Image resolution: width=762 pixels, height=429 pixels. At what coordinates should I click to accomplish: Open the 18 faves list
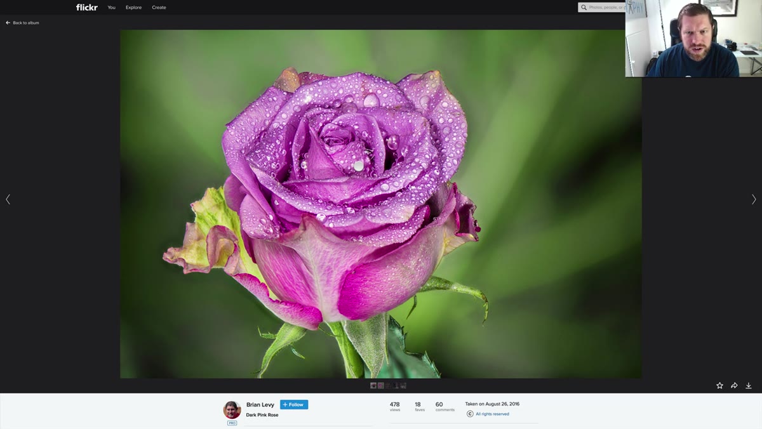418,406
